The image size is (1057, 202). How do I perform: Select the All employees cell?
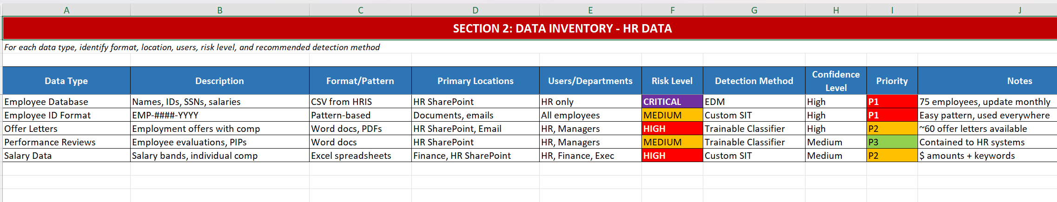[590, 115]
